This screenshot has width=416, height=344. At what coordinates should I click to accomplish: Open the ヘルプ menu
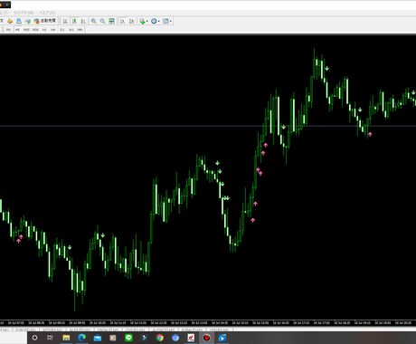(47, 13)
